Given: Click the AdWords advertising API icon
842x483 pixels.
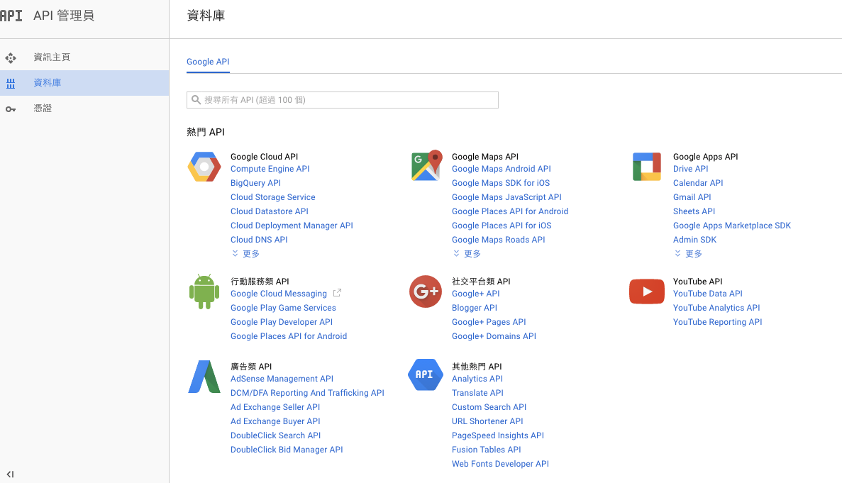Looking at the screenshot, I should [204, 377].
